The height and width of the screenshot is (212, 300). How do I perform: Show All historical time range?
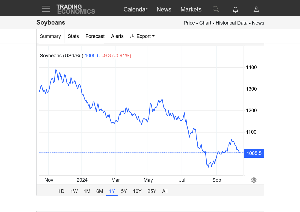165,191
